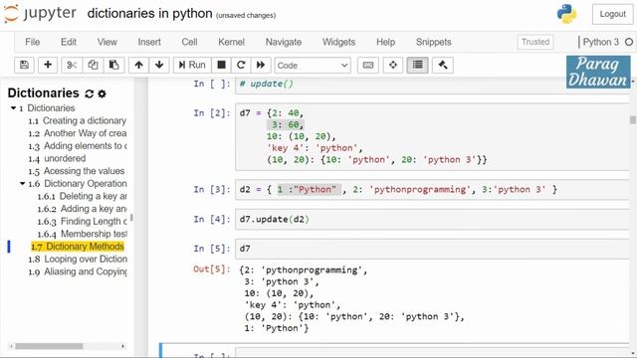Go to 1.8 Looping over Dictionaries
The height and width of the screenshot is (358, 637).
[x=78, y=259]
